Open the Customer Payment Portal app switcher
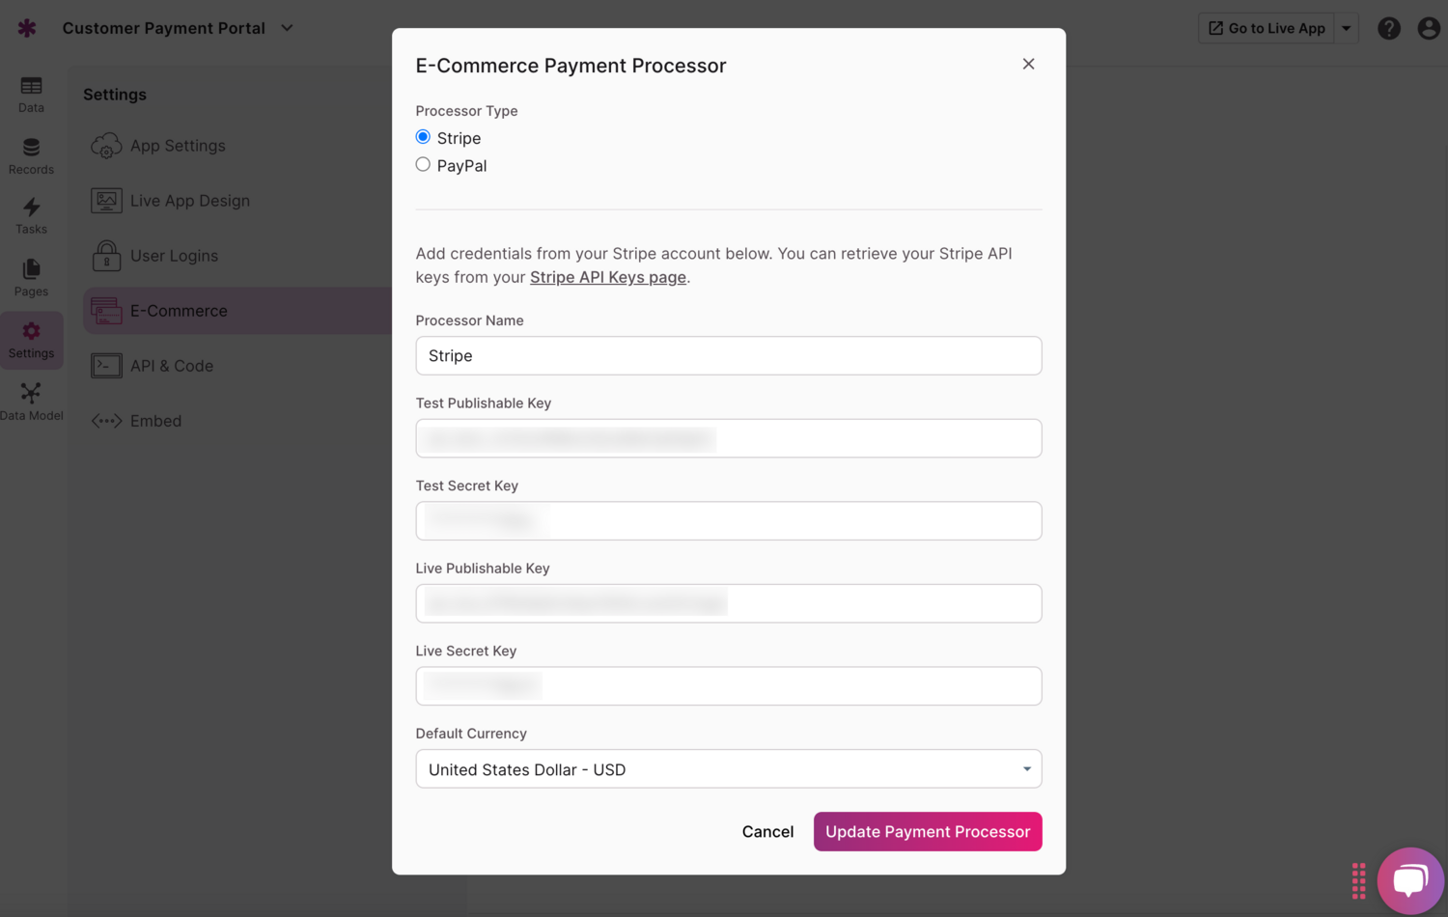Screen dimensions: 1448x917 click(x=287, y=28)
